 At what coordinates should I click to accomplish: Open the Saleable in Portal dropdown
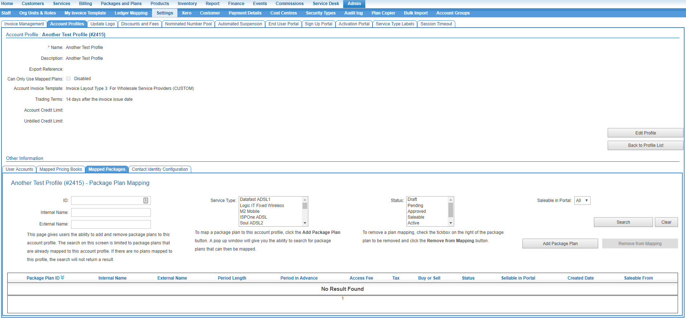(x=582, y=201)
